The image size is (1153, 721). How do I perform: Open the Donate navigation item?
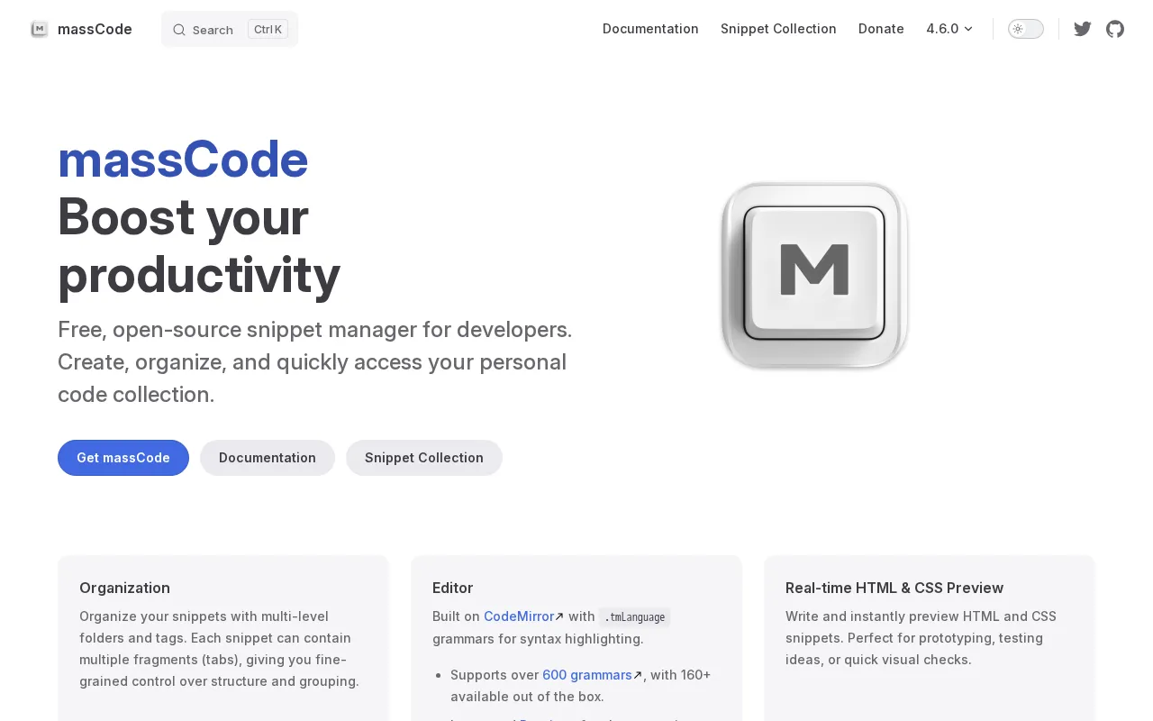click(881, 29)
